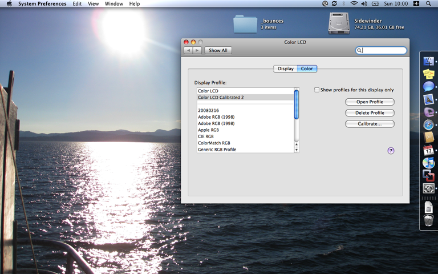Open the Trash in the Dock

coord(429,221)
